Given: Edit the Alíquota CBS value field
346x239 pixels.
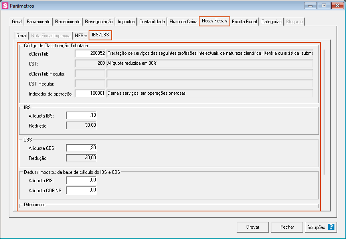Looking at the screenshot, I should [x=81, y=148].
